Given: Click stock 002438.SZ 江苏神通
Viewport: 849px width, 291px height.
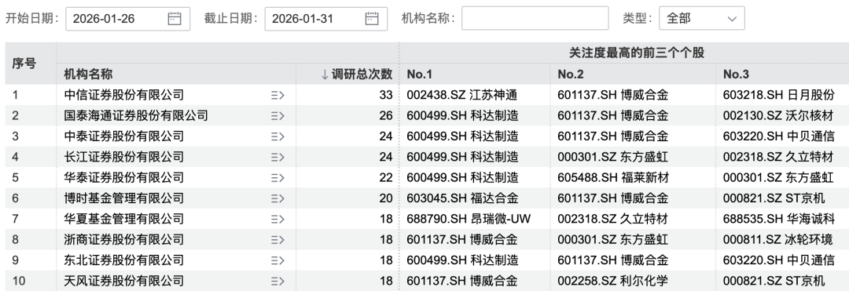Looking at the screenshot, I should [462, 96].
